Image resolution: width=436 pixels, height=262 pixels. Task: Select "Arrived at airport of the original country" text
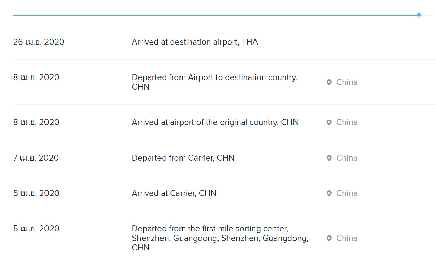click(215, 122)
